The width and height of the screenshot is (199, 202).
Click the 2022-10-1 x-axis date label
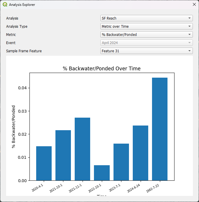click(x=95, y=188)
